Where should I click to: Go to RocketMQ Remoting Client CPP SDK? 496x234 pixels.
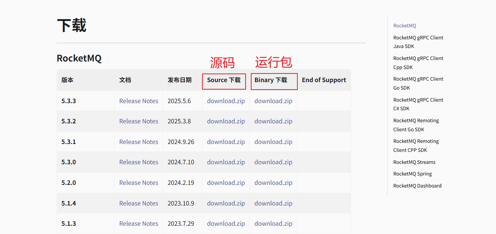[416, 145]
